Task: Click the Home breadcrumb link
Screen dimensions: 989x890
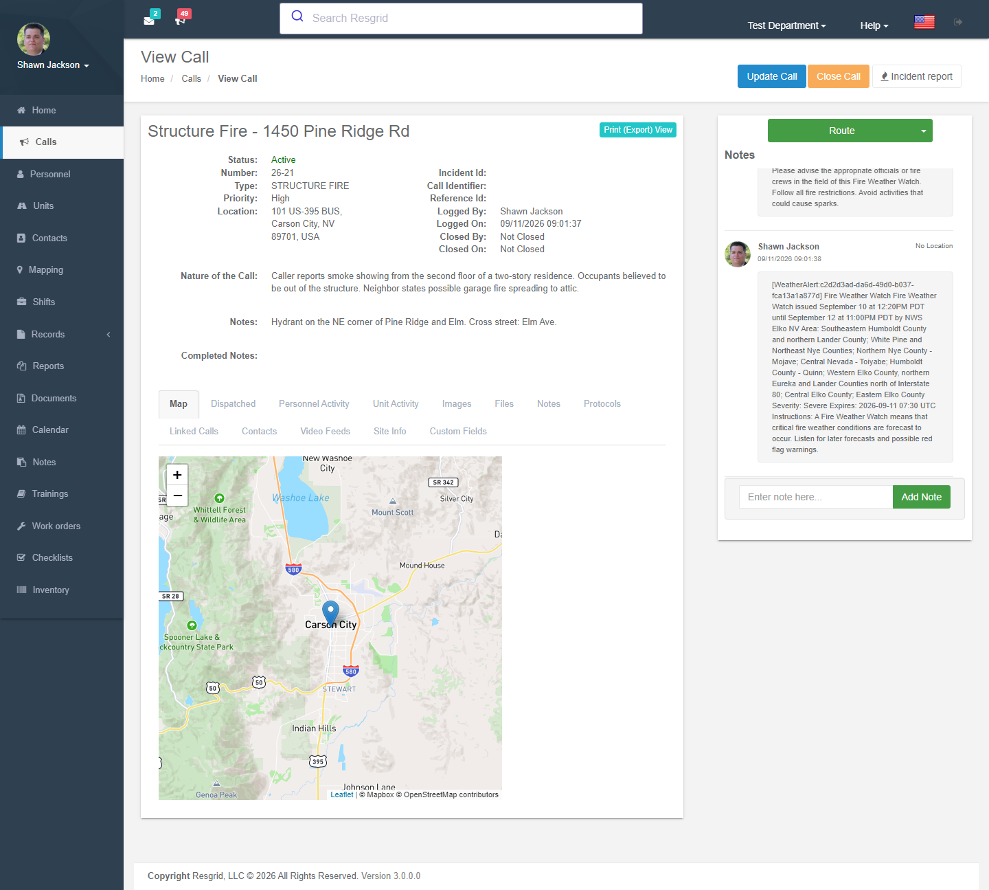Action: pyautogui.click(x=152, y=79)
